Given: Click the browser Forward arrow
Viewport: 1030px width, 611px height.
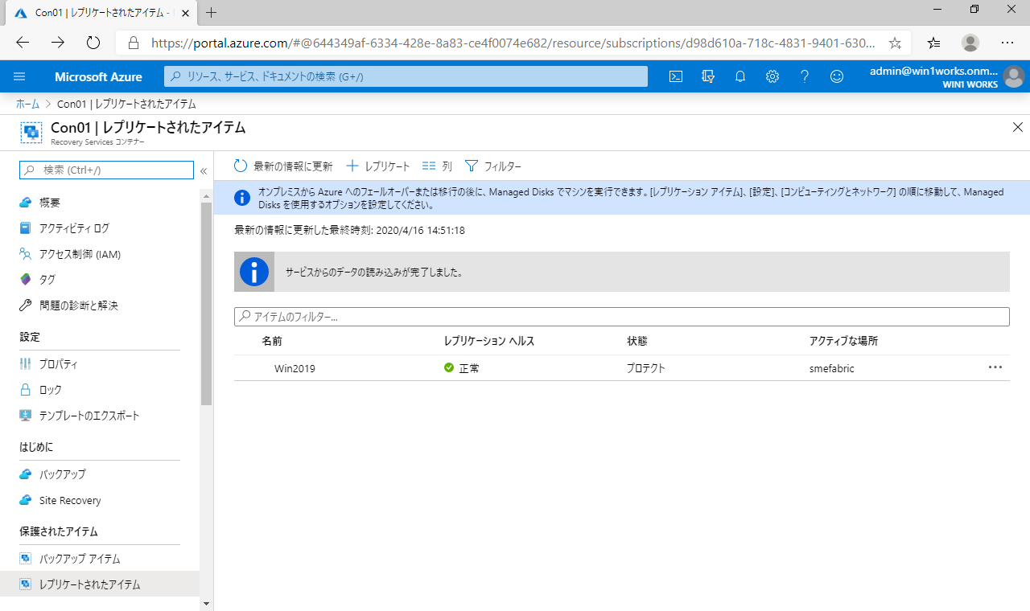Looking at the screenshot, I should click(58, 43).
